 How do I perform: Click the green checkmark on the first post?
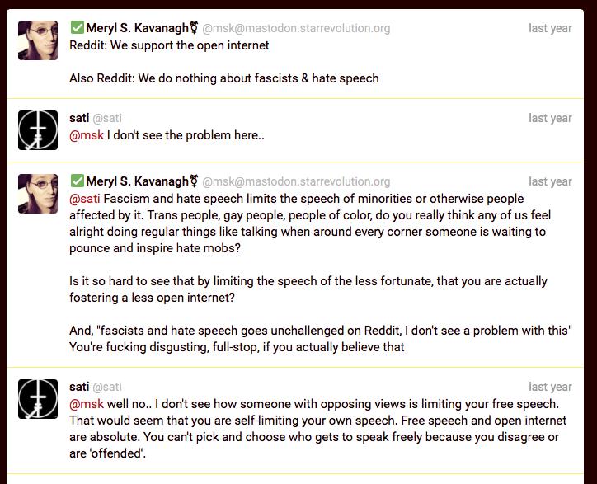(77, 28)
